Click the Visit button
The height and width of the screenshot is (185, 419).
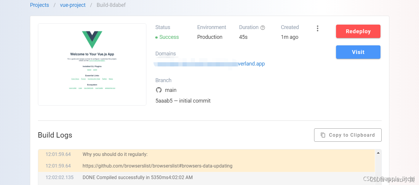tap(358, 52)
